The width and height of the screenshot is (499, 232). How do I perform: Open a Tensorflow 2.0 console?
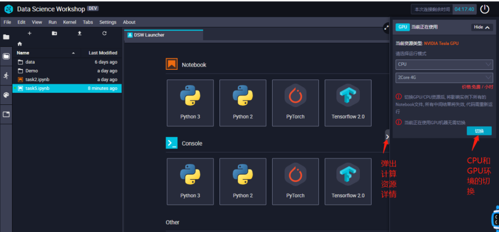348,182
